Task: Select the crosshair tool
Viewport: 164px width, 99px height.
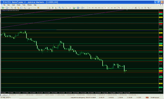Action: [122, 8]
